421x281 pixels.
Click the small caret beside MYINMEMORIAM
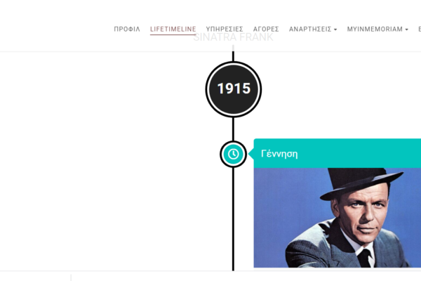pyautogui.click(x=406, y=30)
